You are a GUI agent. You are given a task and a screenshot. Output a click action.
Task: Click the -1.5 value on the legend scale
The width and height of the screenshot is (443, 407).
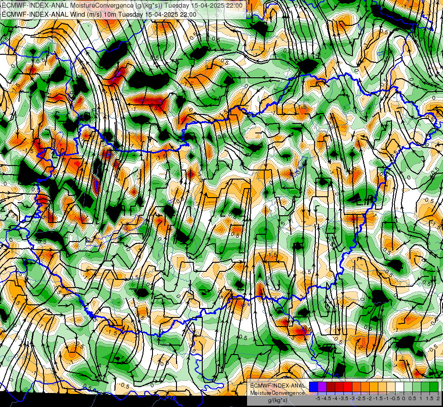point(378,398)
